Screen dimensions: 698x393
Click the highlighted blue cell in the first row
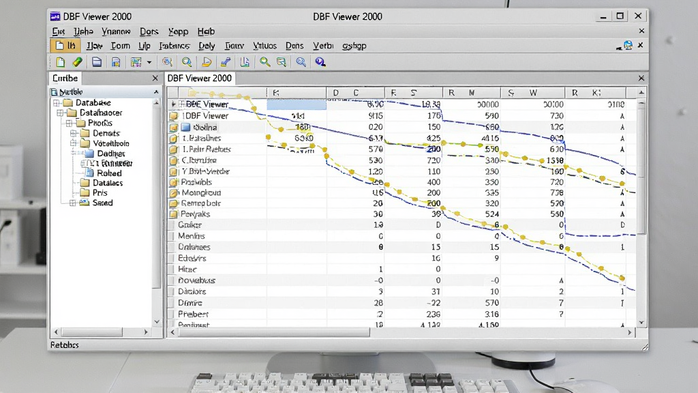(x=297, y=104)
